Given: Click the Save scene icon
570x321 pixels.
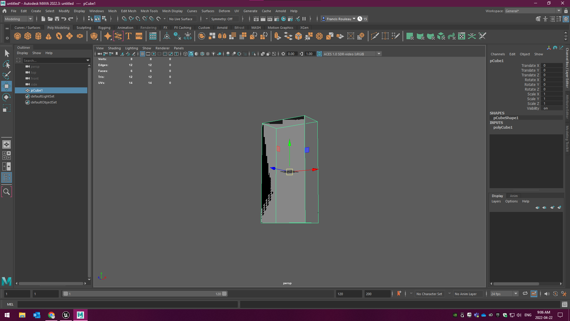Looking at the screenshot, I should pyautogui.click(x=57, y=19).
